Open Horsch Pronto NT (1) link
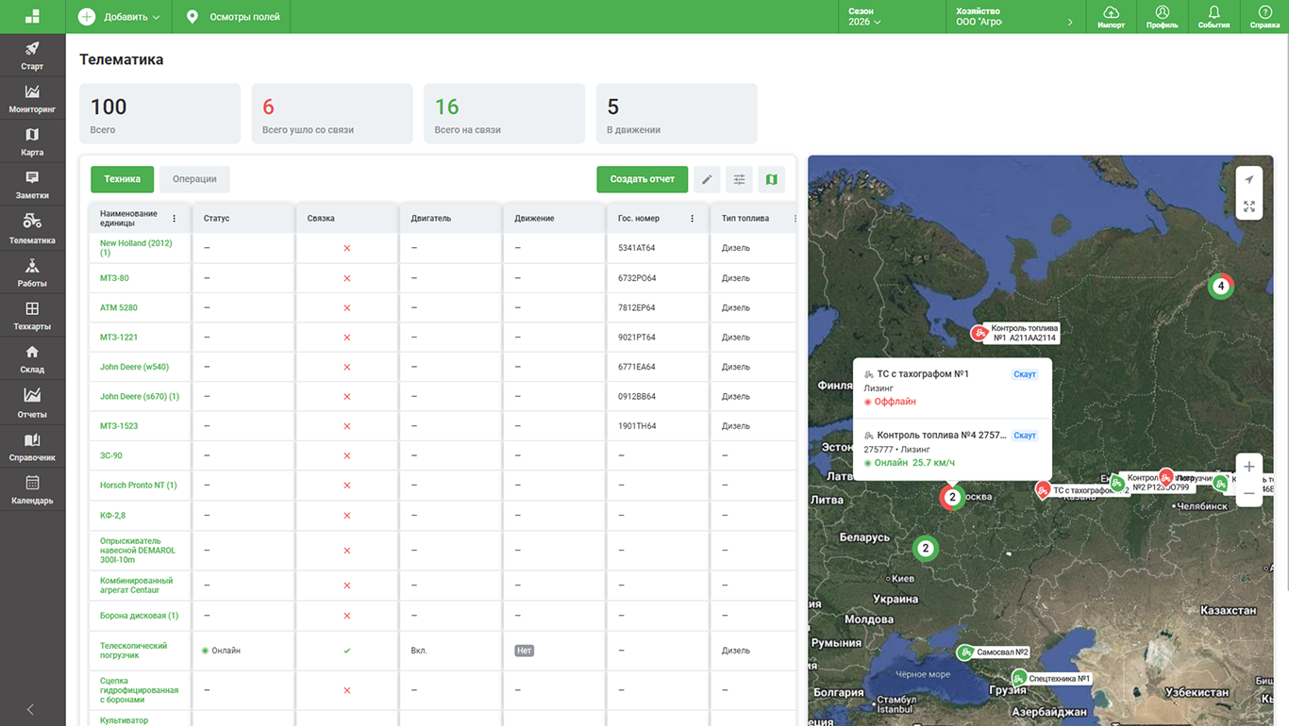This screenshot has width=1289, height=726. tap(139, 486)
